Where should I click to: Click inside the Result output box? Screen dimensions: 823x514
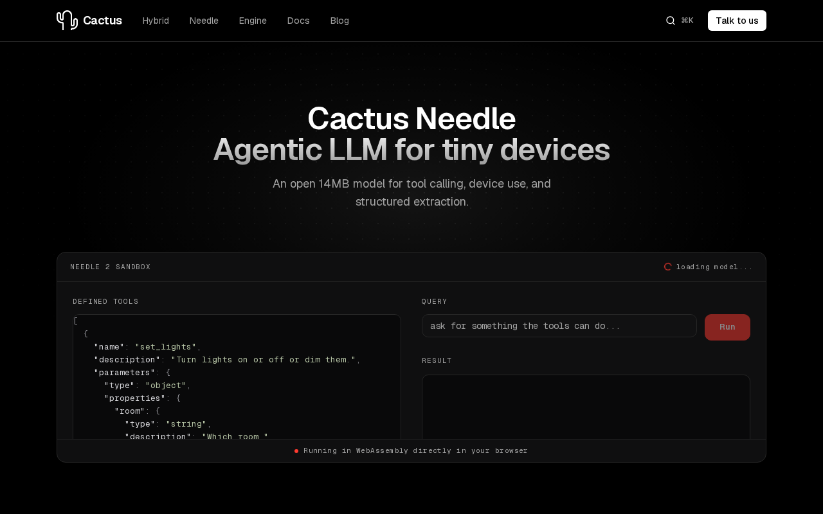tap(586, 407)
